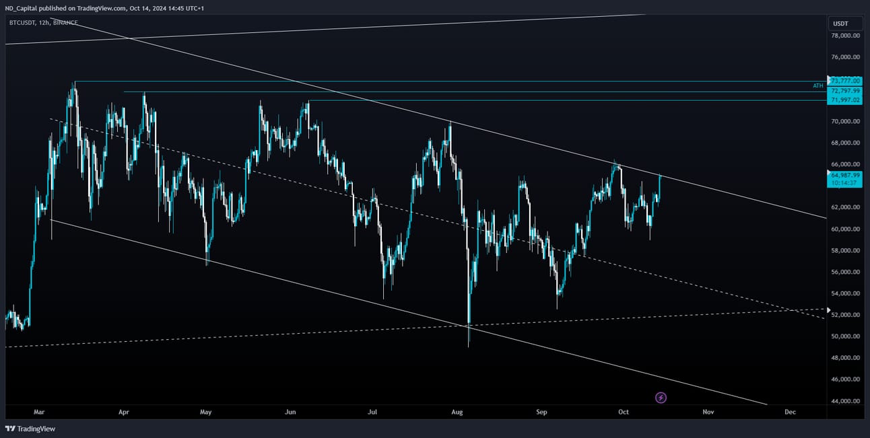This screenshot has width=870, height=438.
Task: Click the Mar label on time axis
Action: (38, 412)
